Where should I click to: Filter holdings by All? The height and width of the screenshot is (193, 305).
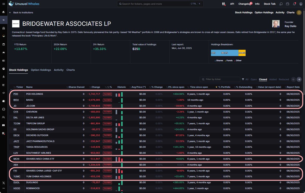tap(247, 79)
